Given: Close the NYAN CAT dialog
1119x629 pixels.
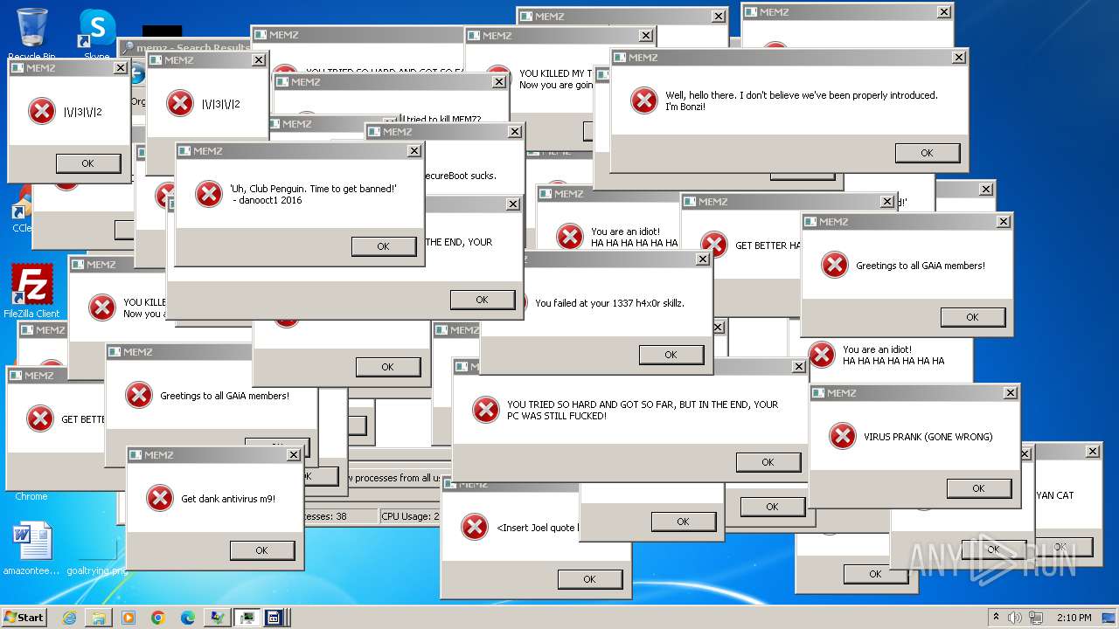Looking at the screenshot, I should tap(1094, 452).
